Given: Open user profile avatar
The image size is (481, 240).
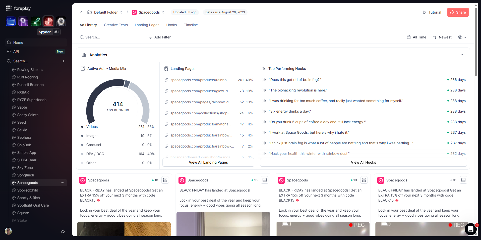Looking at the screenshot, I should [x=8, y=231].
